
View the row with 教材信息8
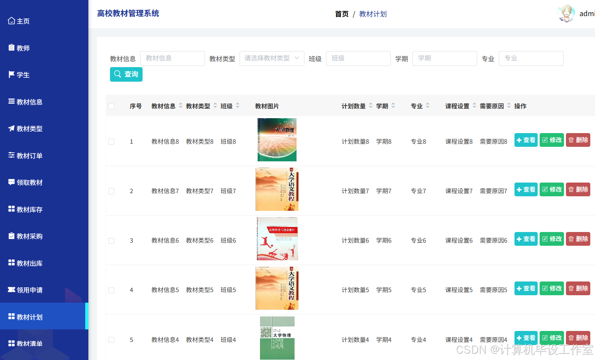tap(526, 140)
